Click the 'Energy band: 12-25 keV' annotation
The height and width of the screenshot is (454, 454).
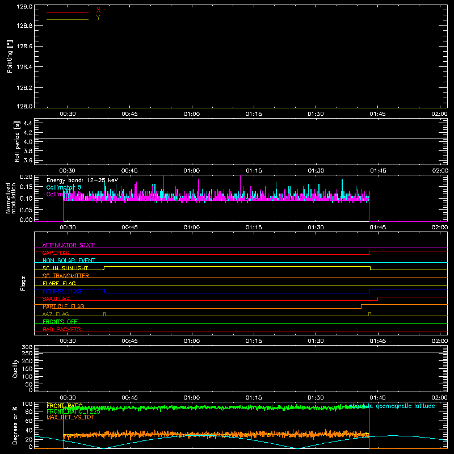82,180
